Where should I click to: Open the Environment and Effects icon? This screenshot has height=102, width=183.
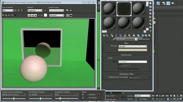tap(71, 10)
